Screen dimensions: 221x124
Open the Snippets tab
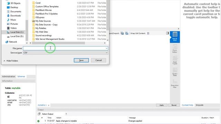coord(200,105)
